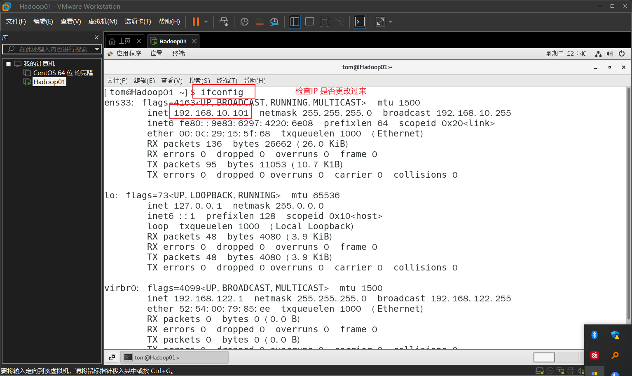Viewport: 632px width, 376px height.
Task: Select the first workspace in switcher
Action: point(544,357)
